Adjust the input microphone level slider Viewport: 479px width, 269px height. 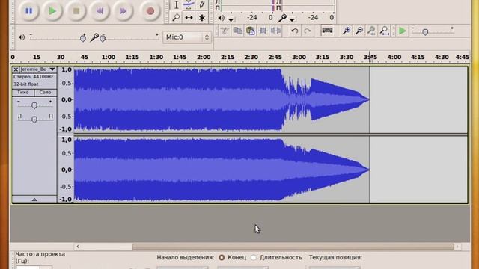point(103,38)
